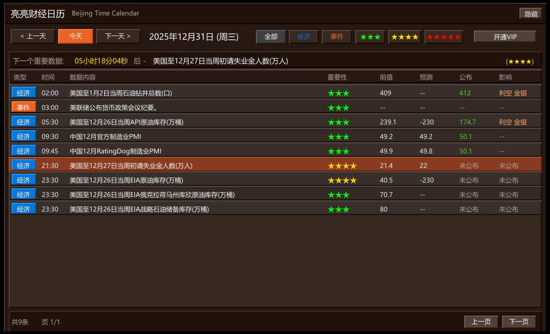The width and height of the screenshot is (550, 334).
Task: Go to next day with 下一天
Action: [x=118, y=36]
